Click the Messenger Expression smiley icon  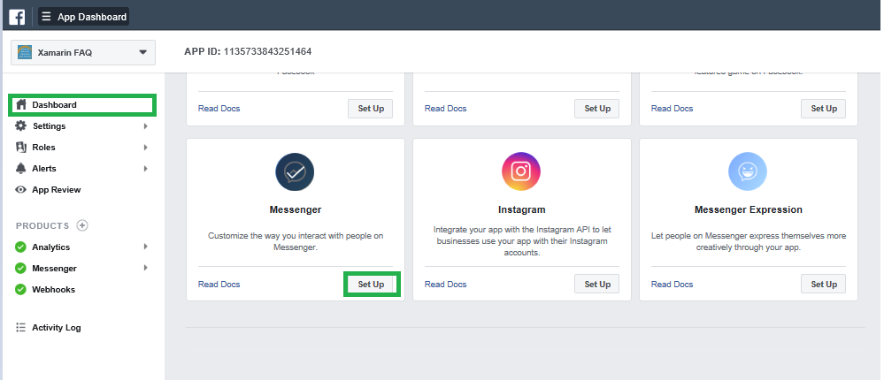click(x=748, y=171)
